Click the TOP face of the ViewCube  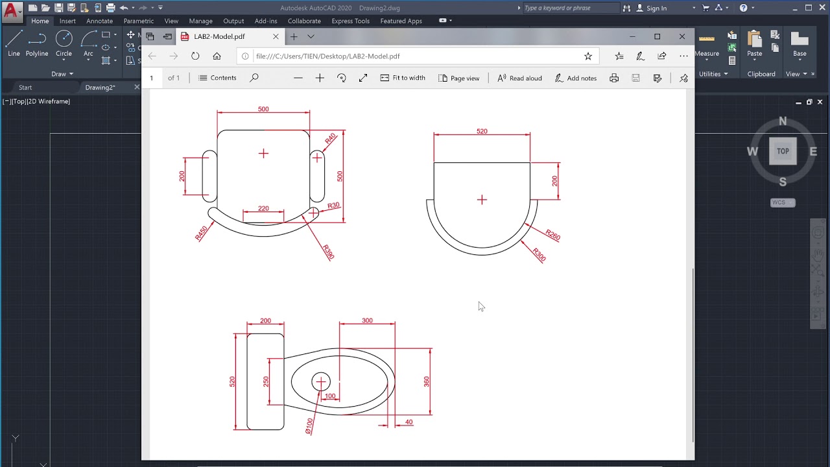click(x=783, y=151)
